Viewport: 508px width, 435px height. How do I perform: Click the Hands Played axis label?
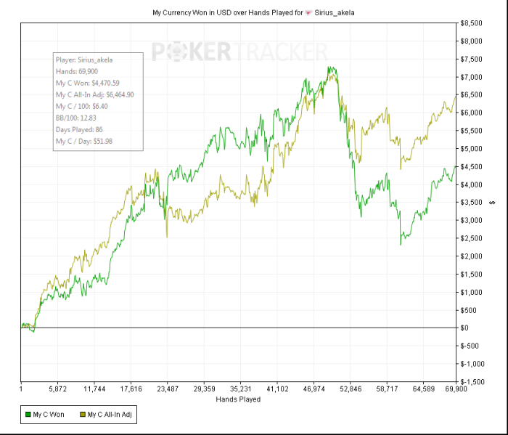238,399
